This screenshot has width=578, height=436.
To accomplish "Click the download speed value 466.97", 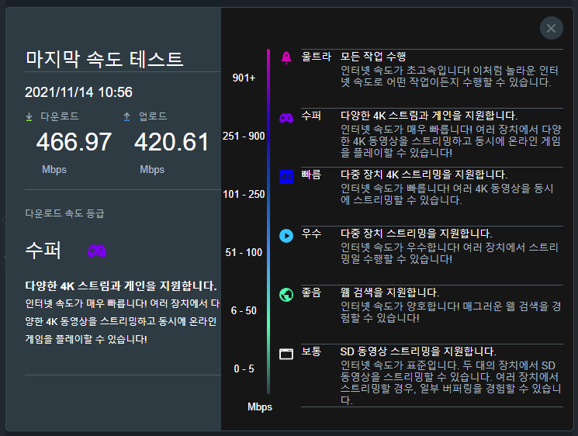I will [74, 142].
